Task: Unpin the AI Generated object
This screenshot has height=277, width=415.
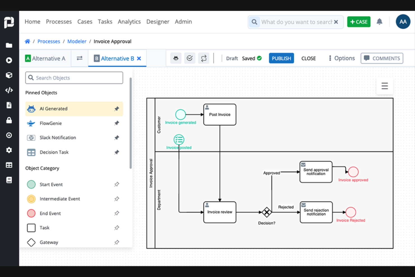Action: pyautogui.click(x=117, y=109)
